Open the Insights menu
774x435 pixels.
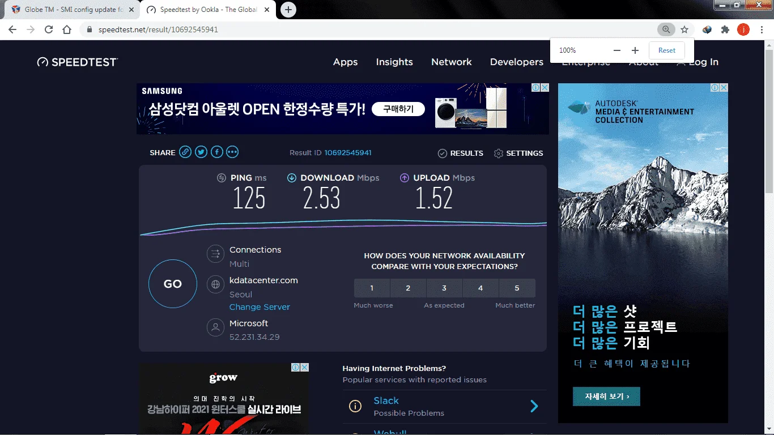[394, 62]
